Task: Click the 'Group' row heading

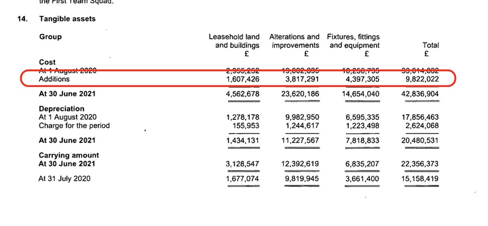Action: pyautogui.click(x=50, y=37)
